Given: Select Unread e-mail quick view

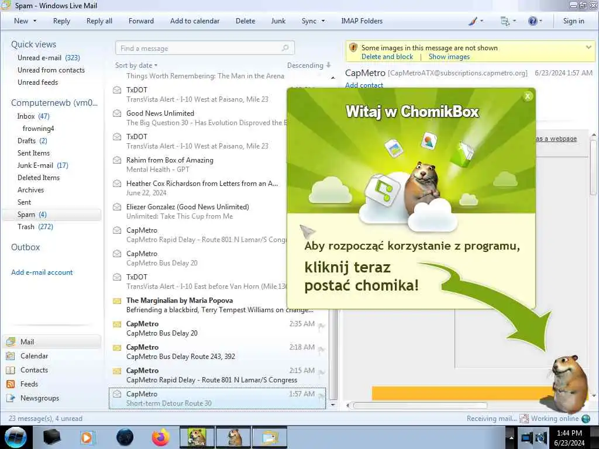Looking at the screenshot, I should coord(49,58).
